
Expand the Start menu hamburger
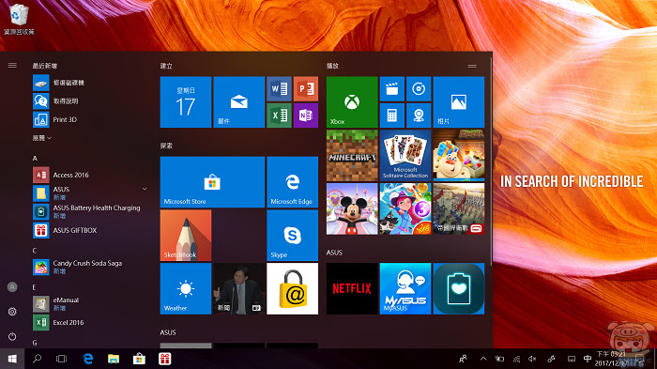click(12, 66)
